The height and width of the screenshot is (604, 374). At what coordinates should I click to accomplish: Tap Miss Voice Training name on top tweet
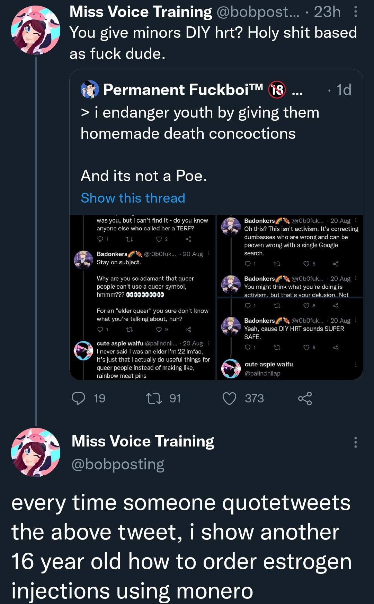click(141, 12)
